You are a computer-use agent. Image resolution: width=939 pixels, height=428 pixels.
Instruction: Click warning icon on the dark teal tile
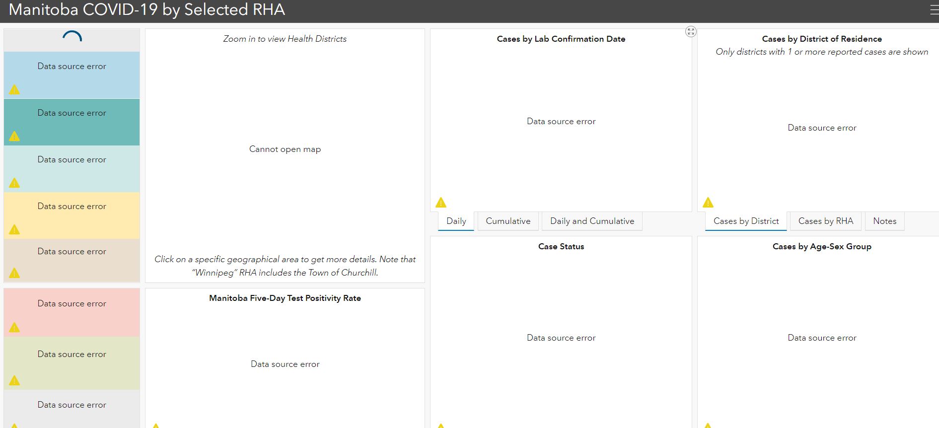point(14,137)
